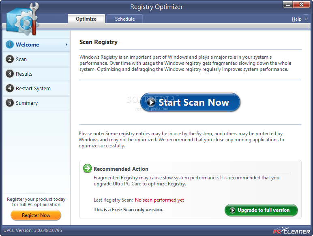Click 'Last Registry Scan:' label

coord(113,200)
